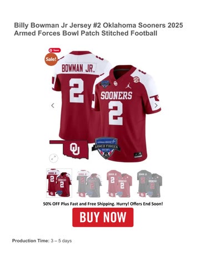Click the SOONERS text on front jersey

[117, 96]
